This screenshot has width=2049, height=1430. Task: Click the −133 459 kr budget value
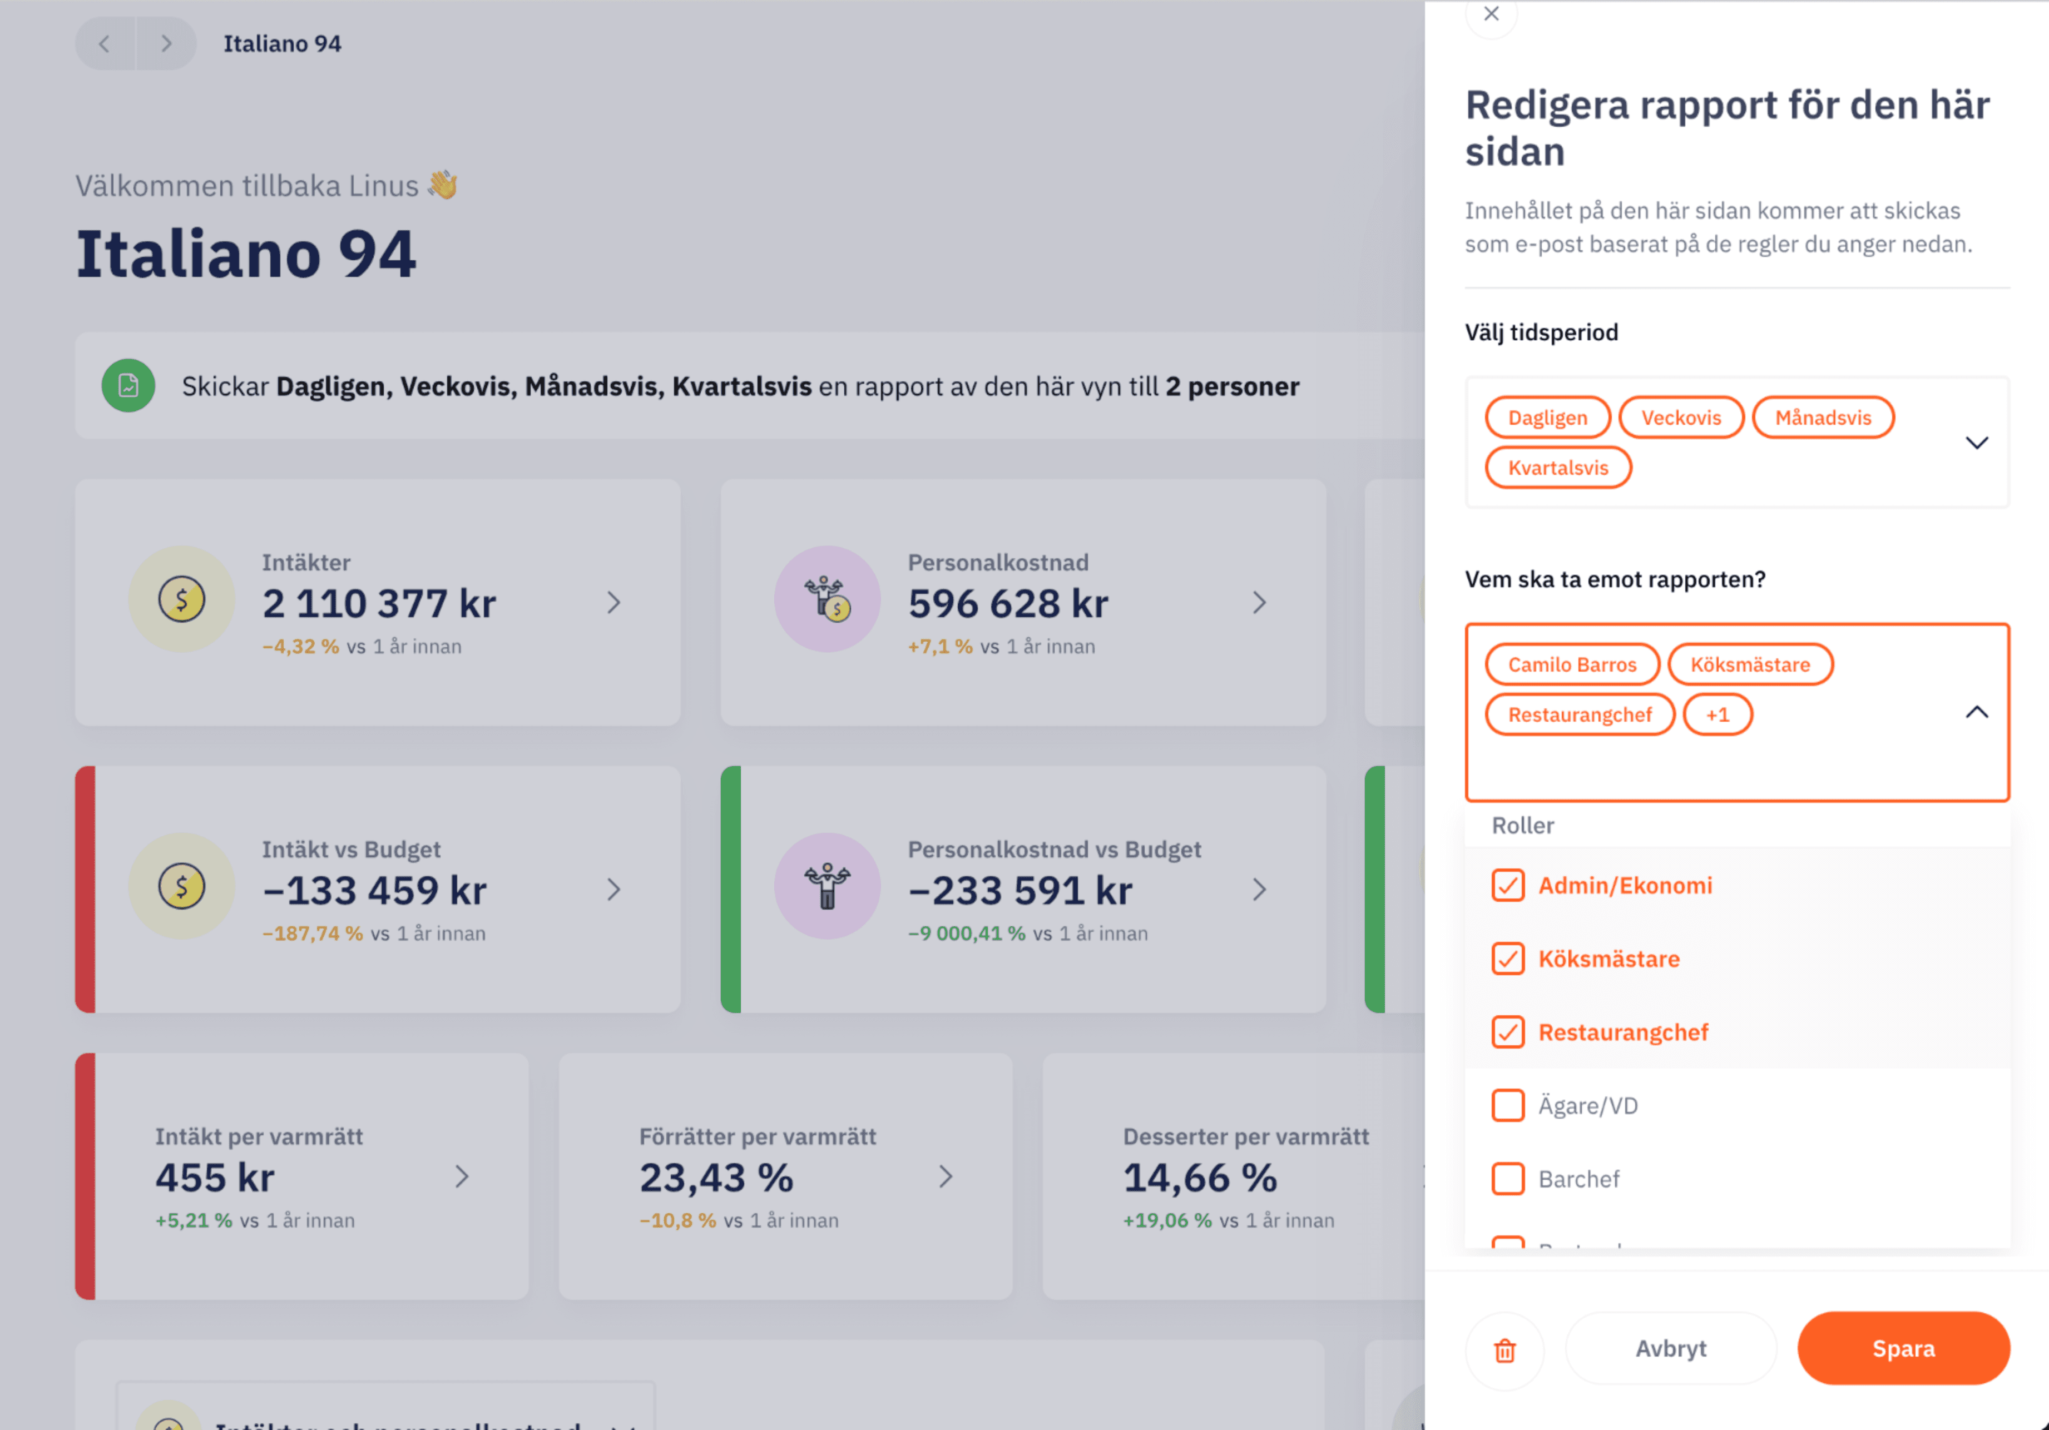375,890
